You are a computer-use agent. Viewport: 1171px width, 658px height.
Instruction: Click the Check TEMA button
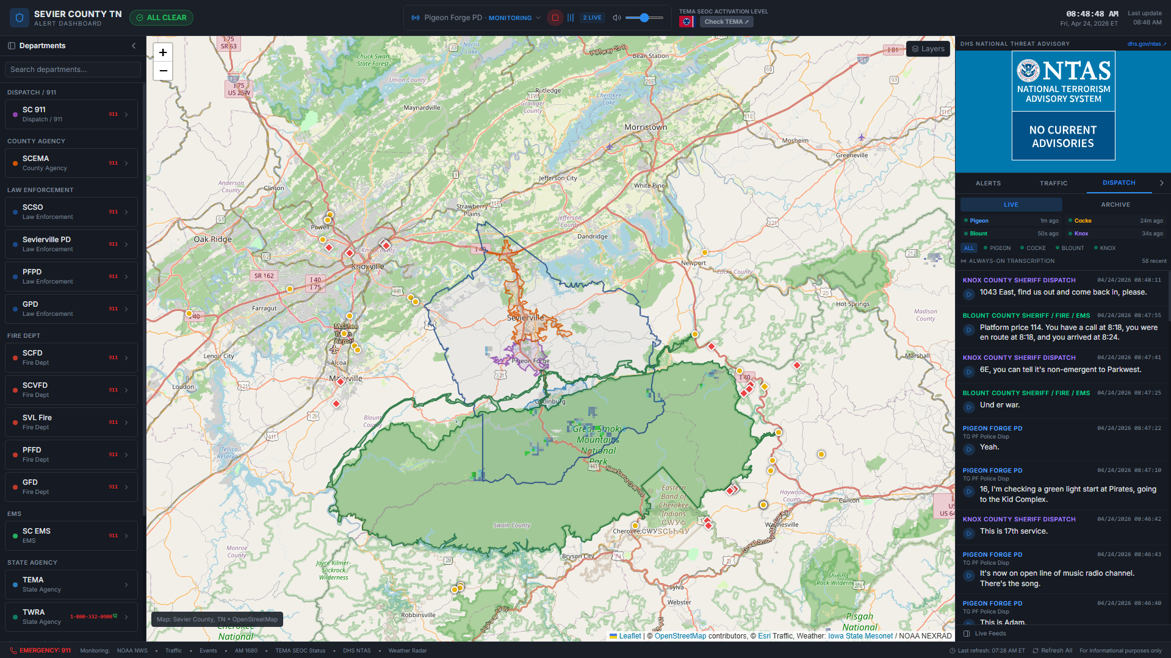click(x=726, y=22)
